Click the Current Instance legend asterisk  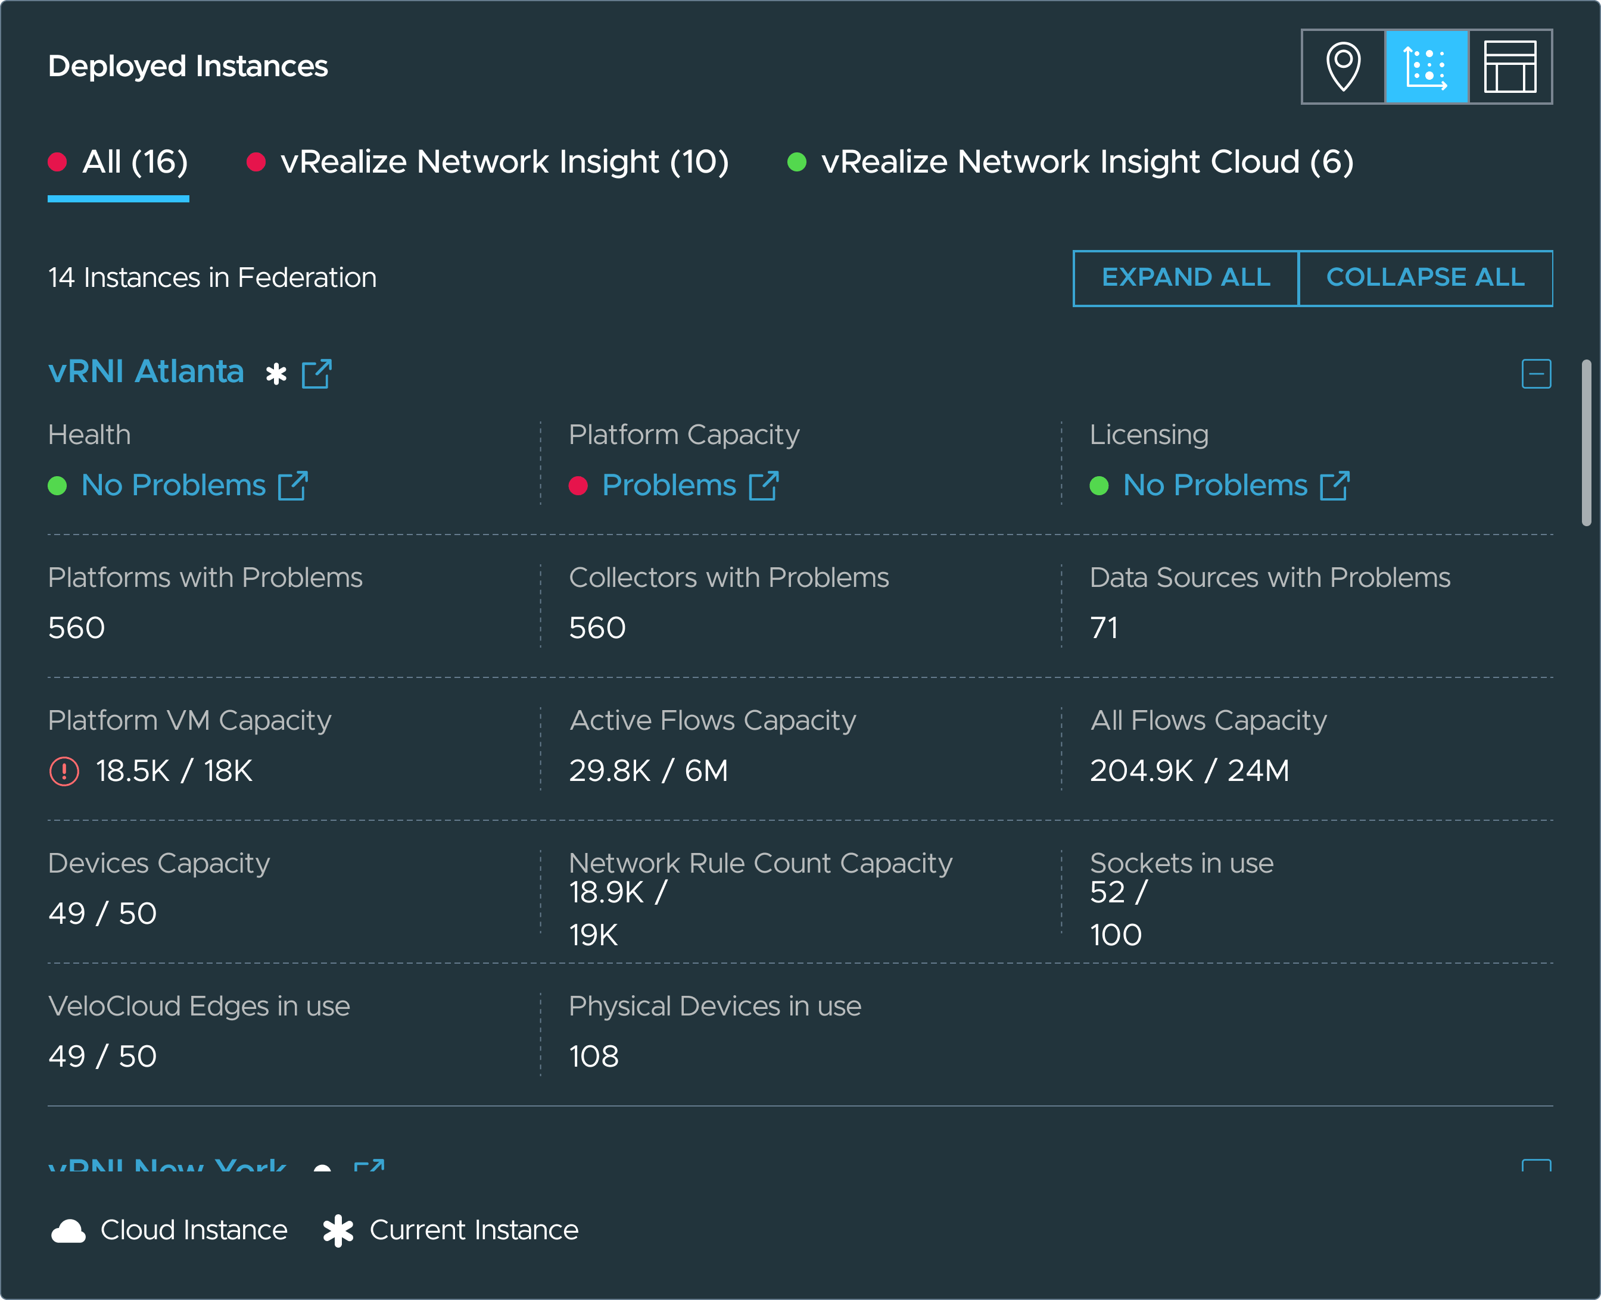click(338, 1230)
